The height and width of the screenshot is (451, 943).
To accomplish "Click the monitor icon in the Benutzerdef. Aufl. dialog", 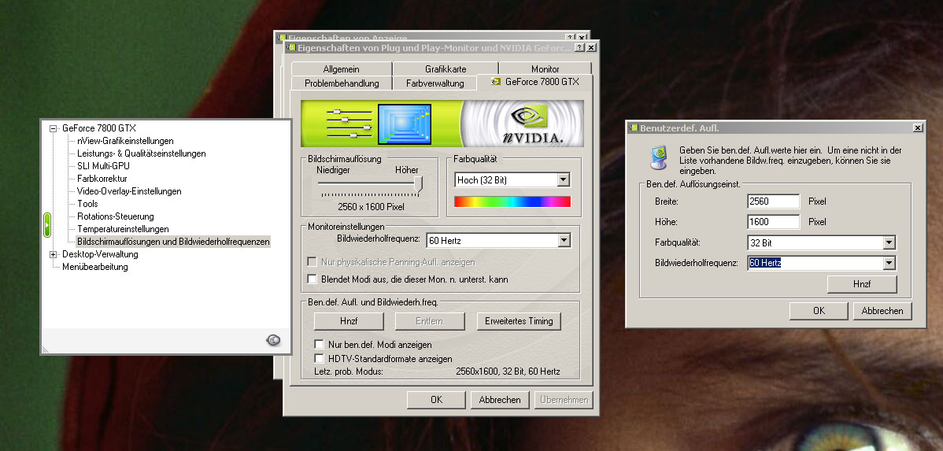I will point(654,159).
